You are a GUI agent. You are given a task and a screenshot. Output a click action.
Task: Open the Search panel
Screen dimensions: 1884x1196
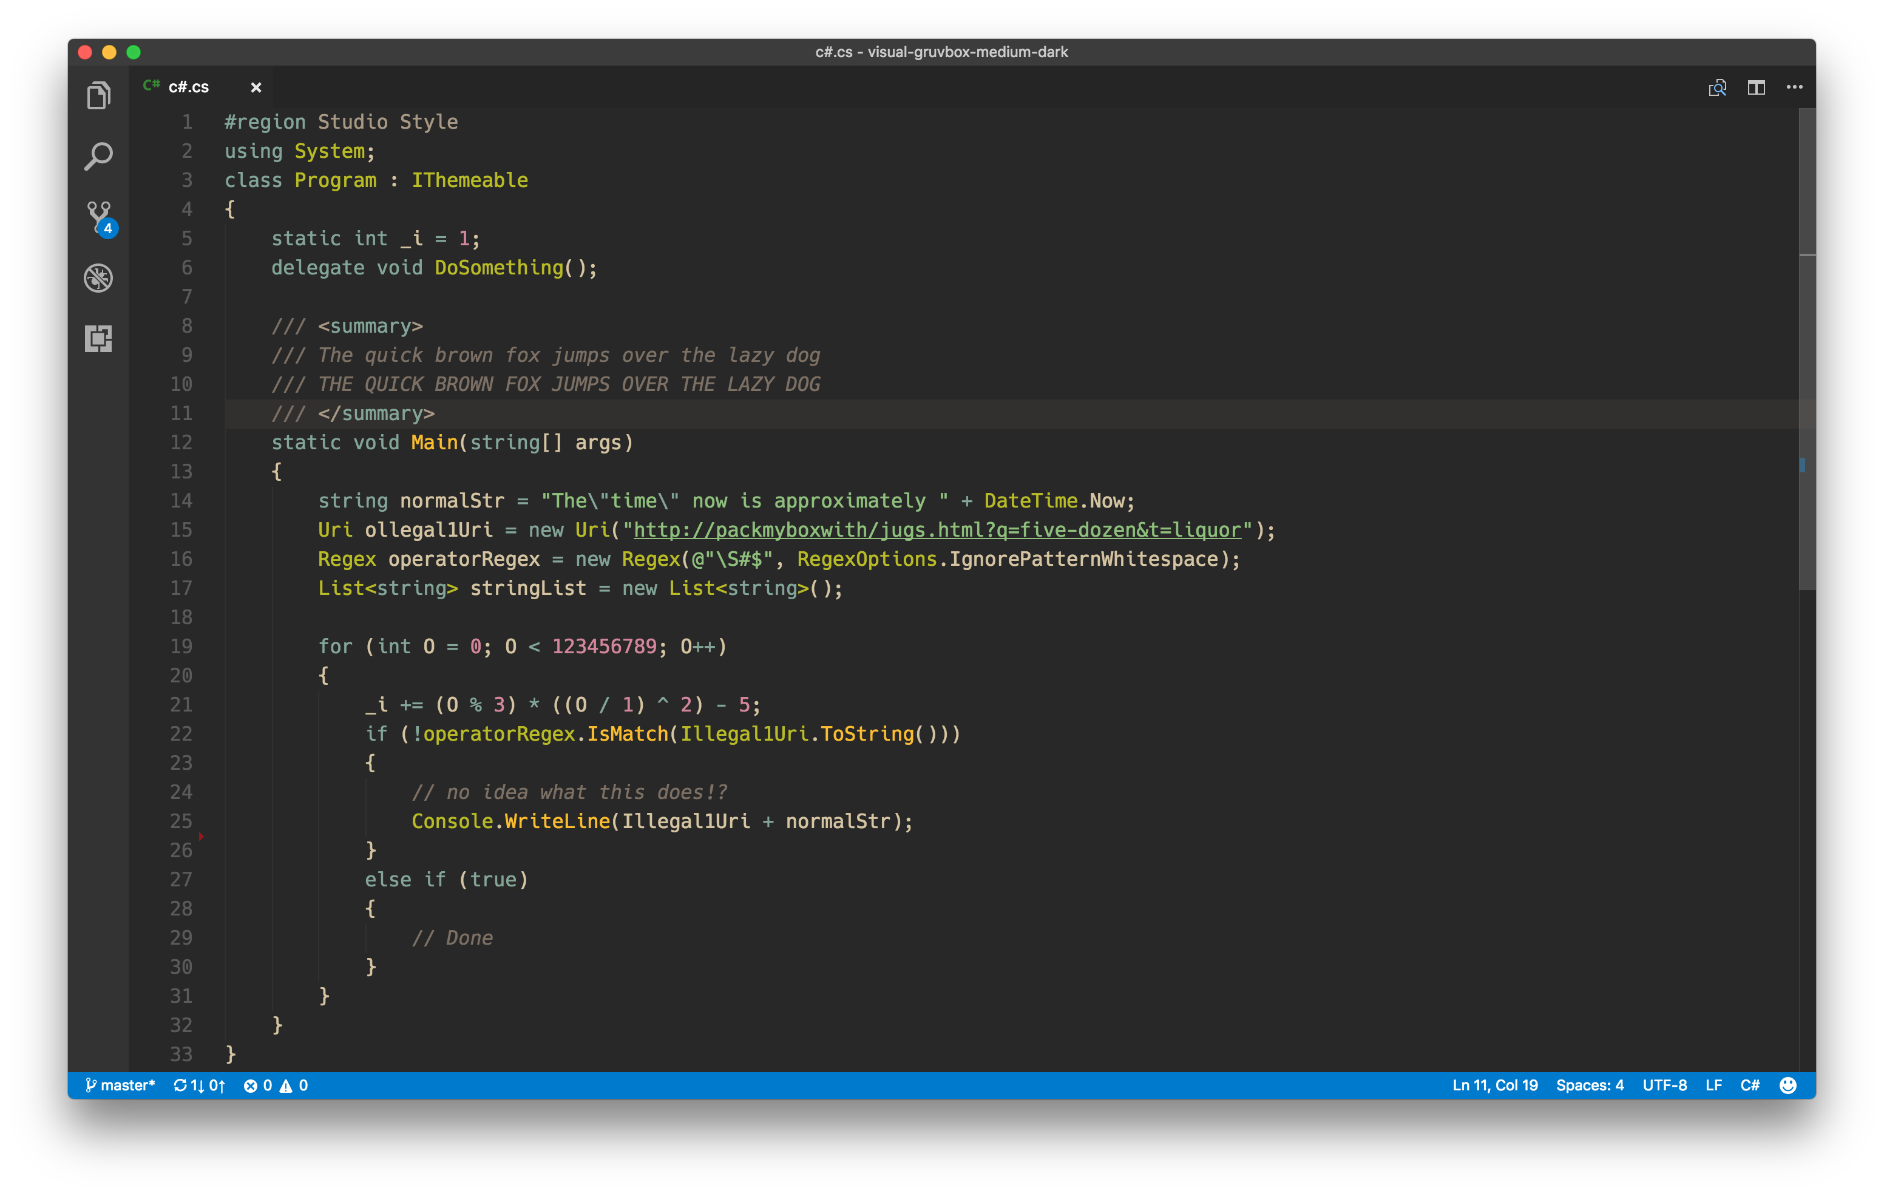98,156
